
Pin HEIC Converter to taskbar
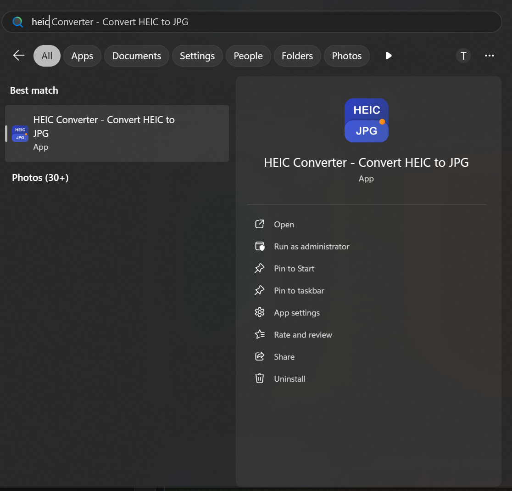pos(299,291)
